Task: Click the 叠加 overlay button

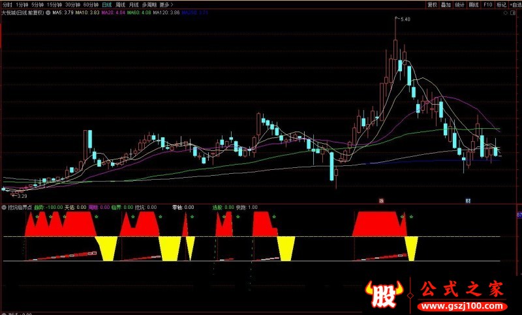Action: (x=446, y=5)
